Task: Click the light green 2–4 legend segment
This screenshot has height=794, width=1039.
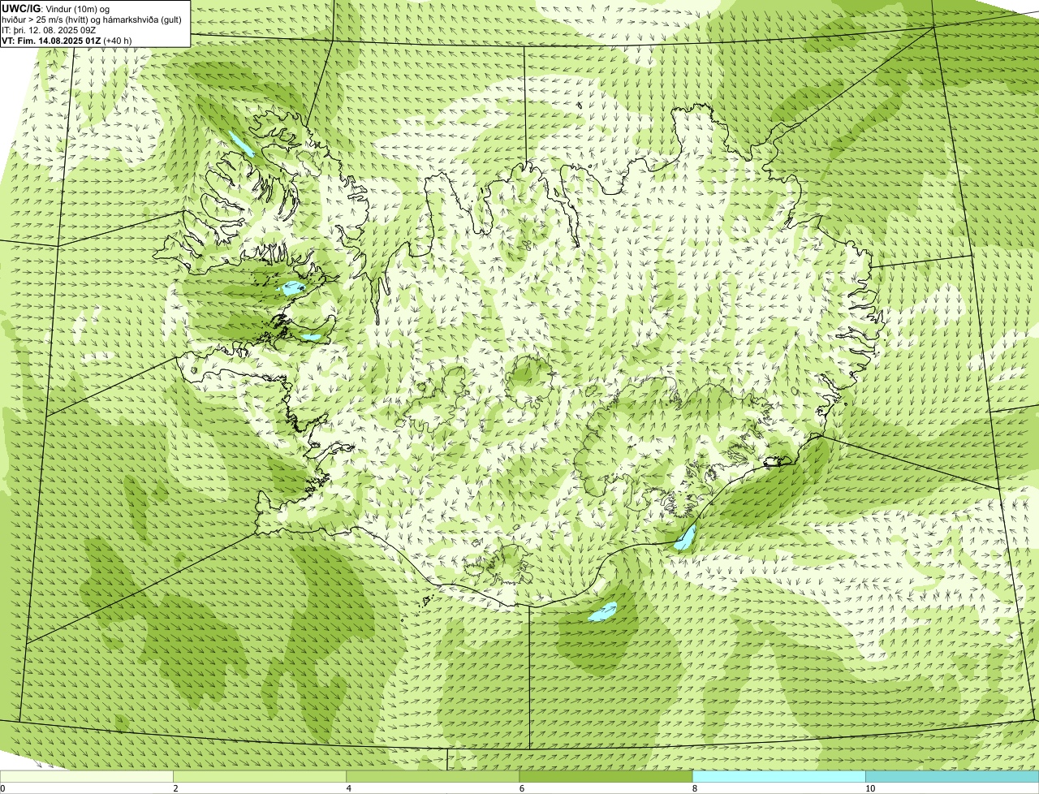Action: pyautogui.click(x=260, y=777)
